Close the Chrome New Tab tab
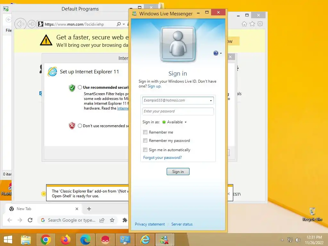Viewport: 328px width, 246px height. coord(77,209)
